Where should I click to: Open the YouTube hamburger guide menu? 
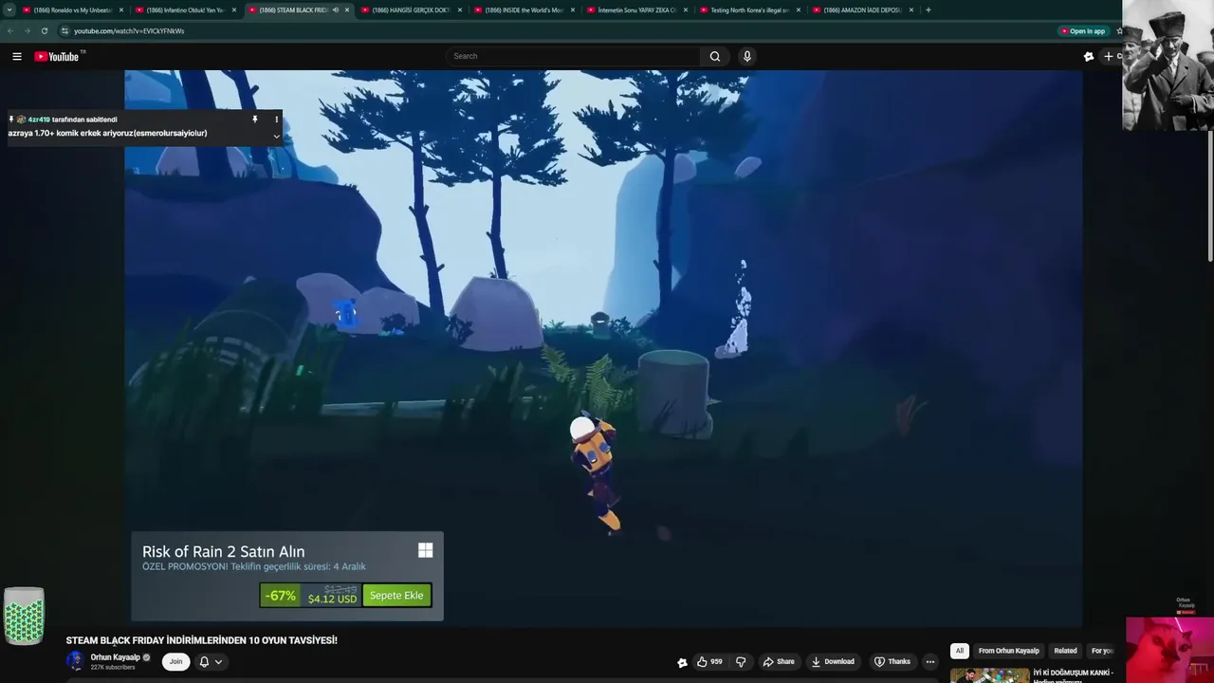tap(17, 56)
